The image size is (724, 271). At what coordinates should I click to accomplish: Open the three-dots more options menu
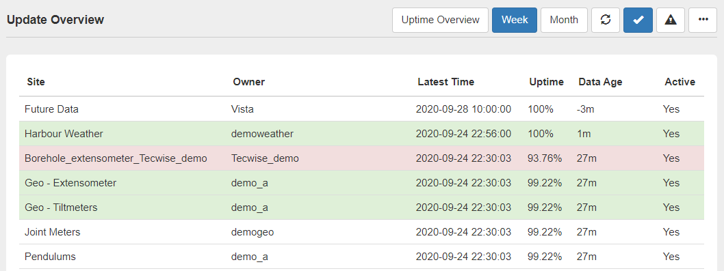[x=703, y=20]
